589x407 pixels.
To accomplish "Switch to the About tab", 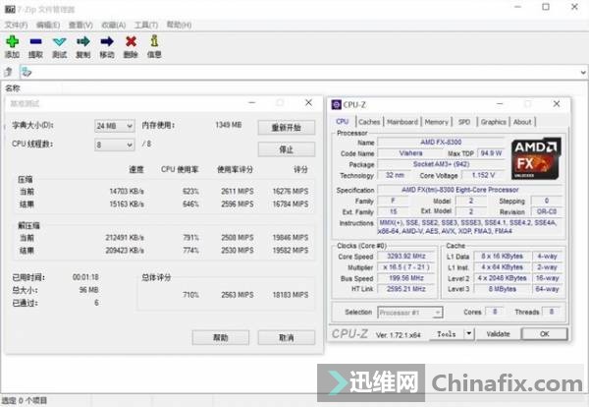I will (x=522, y=122).
